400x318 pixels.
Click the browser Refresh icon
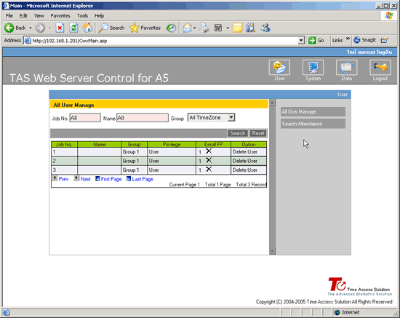click(73, 28)
